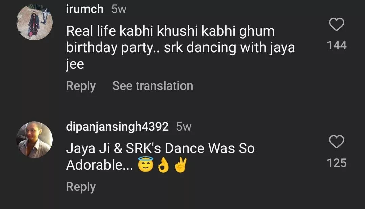Open the dipanjansingh4392 username link
Image resolution: width=365 pixels, height=209 pixels.
(x=117, y=127)
